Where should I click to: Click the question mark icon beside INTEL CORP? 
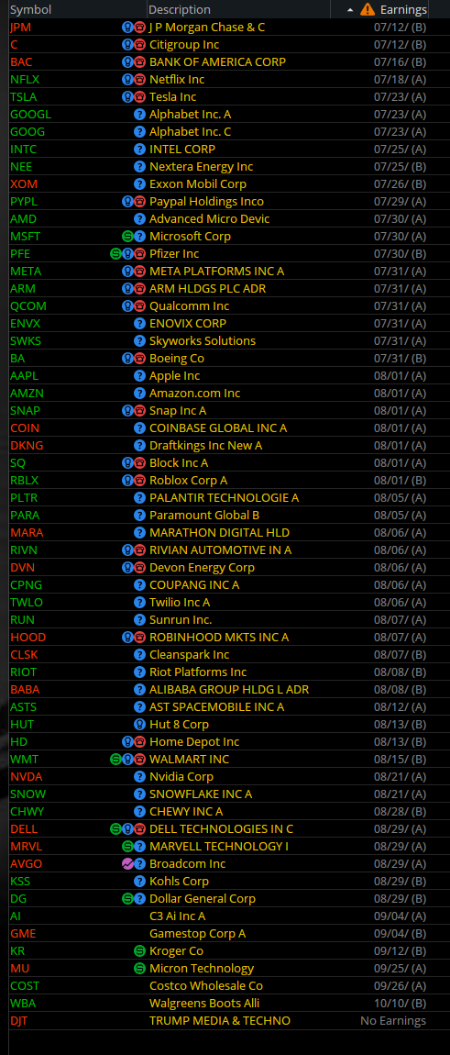coord(140,150)
